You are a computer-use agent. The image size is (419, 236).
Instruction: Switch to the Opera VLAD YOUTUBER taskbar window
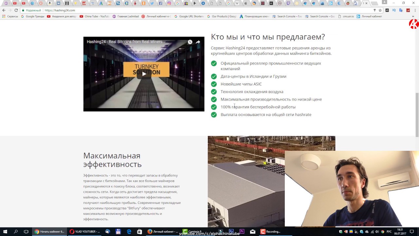coord(85,231)
